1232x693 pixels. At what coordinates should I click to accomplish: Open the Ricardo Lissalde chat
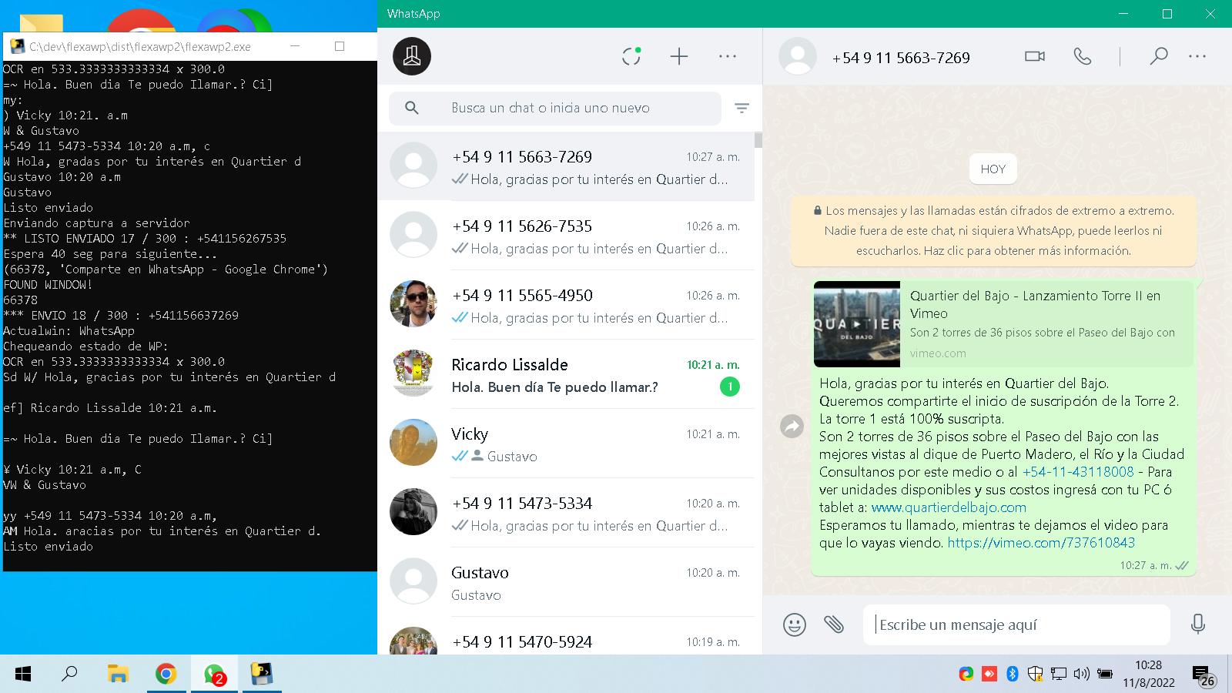pos(566,374)
